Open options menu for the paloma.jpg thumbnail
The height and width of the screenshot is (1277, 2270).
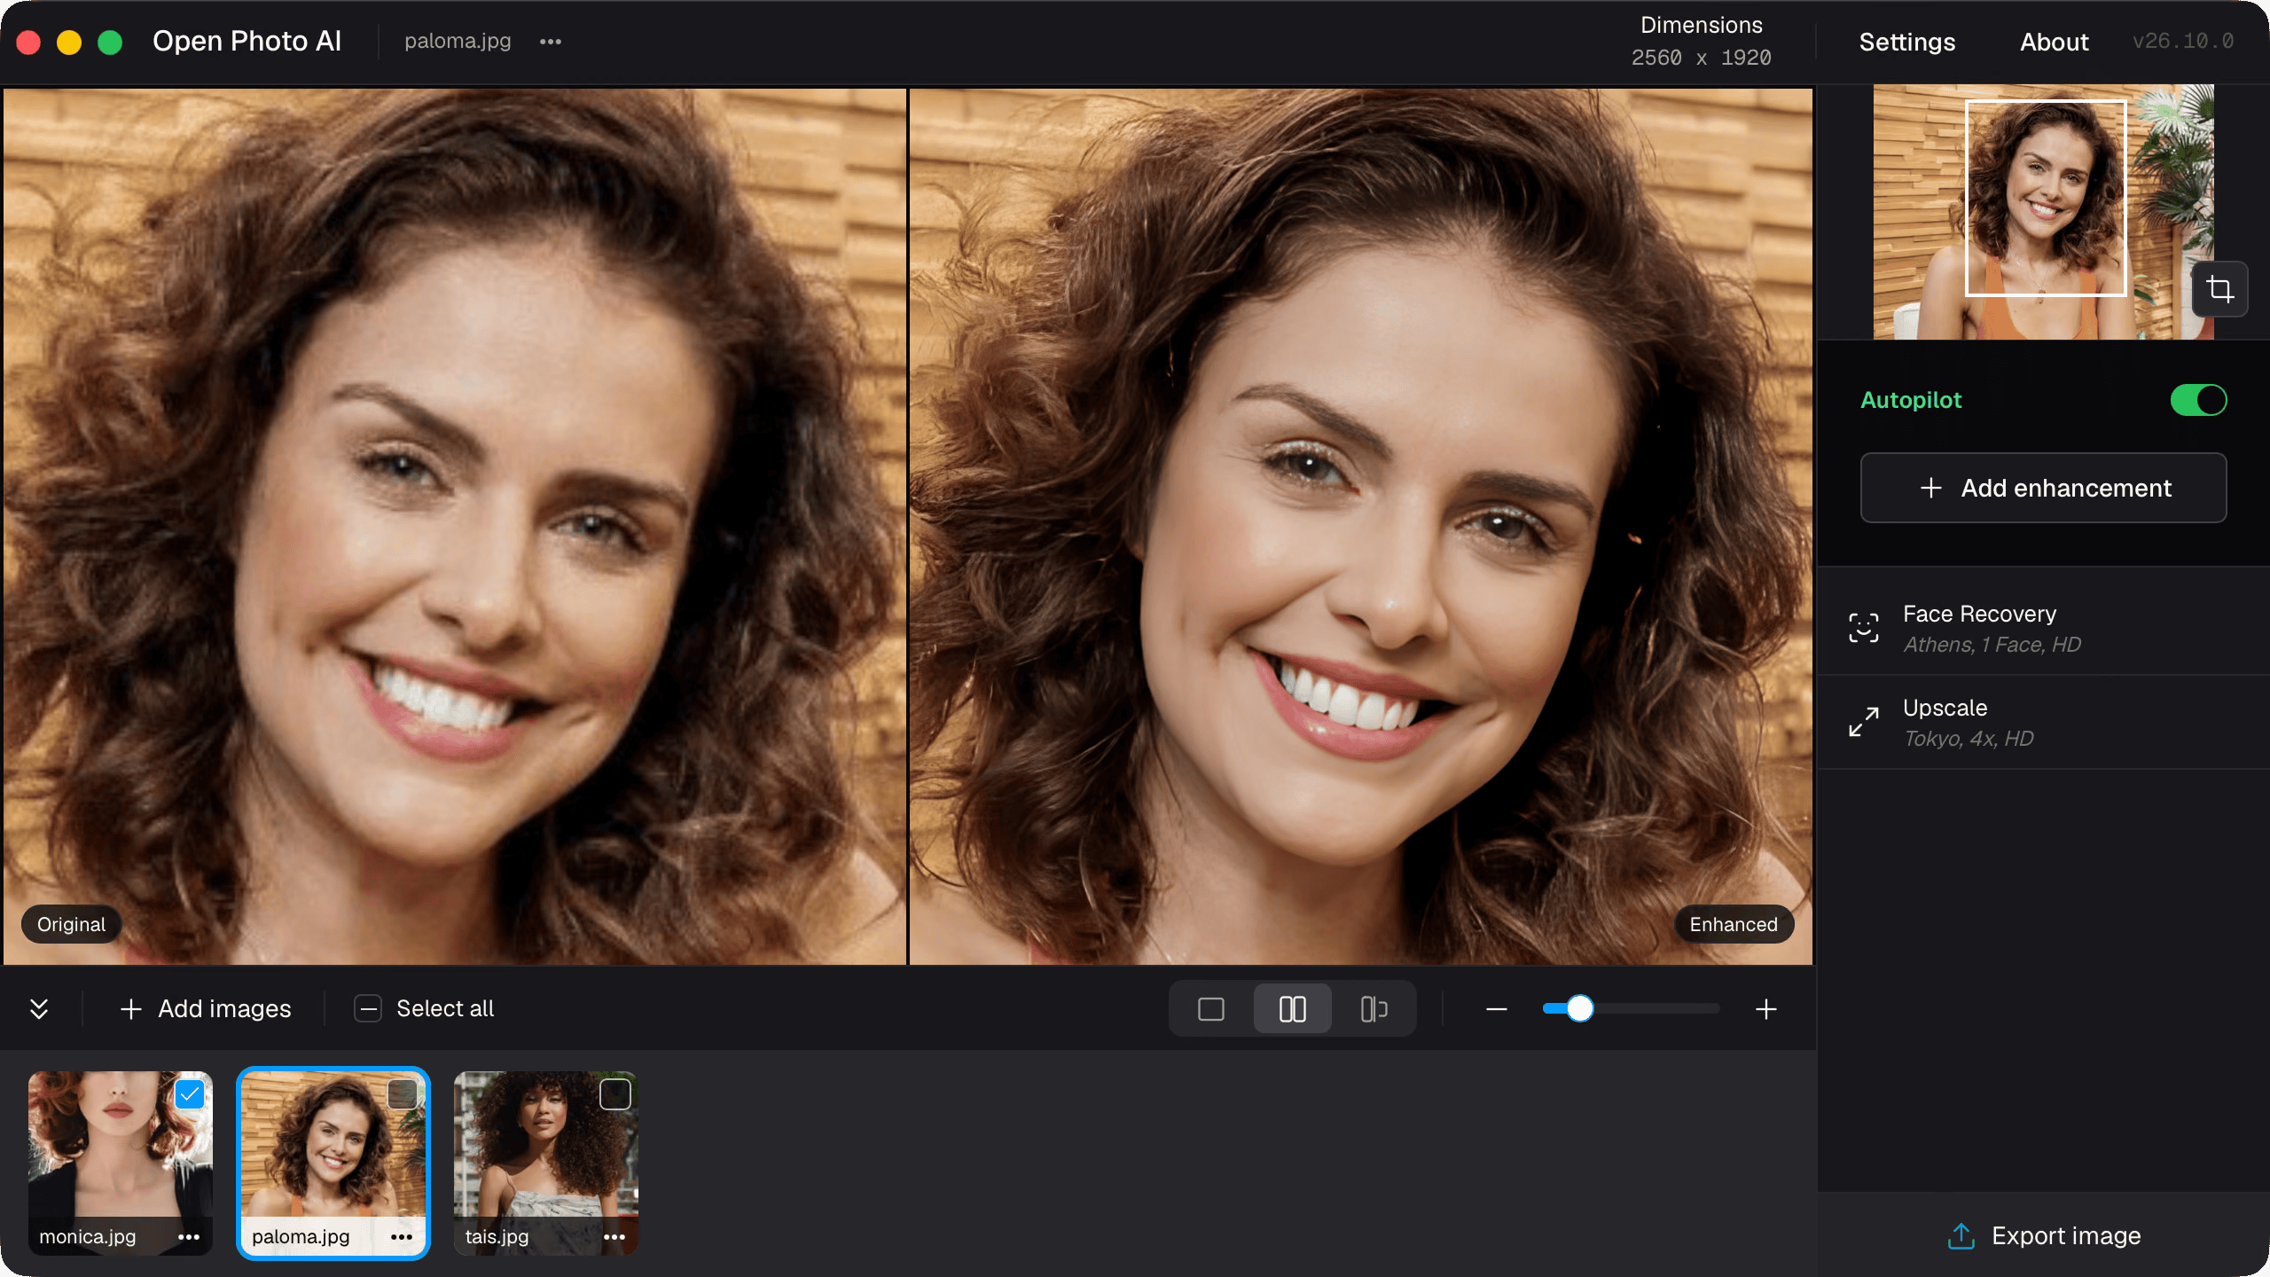402,1237
